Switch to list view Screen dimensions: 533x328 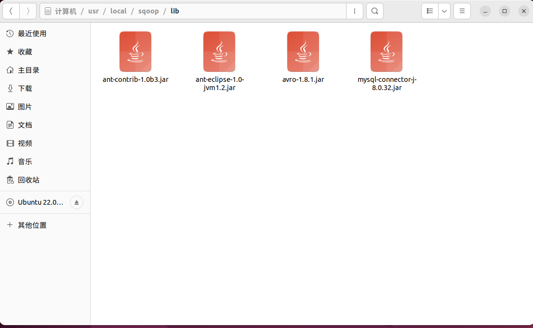pyautogui.click(x=430, y=11)
